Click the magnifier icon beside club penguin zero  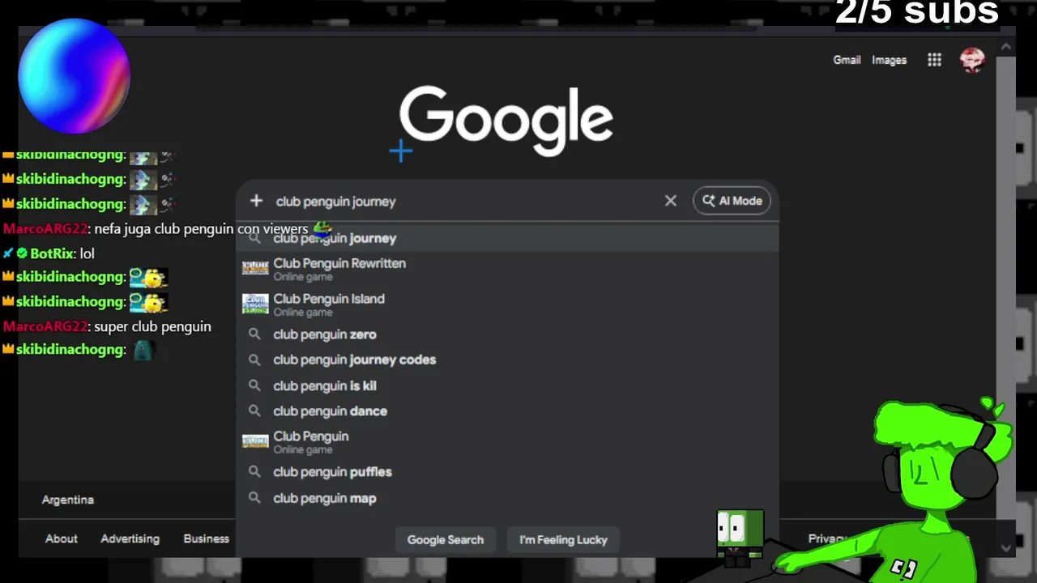[254, 334]
